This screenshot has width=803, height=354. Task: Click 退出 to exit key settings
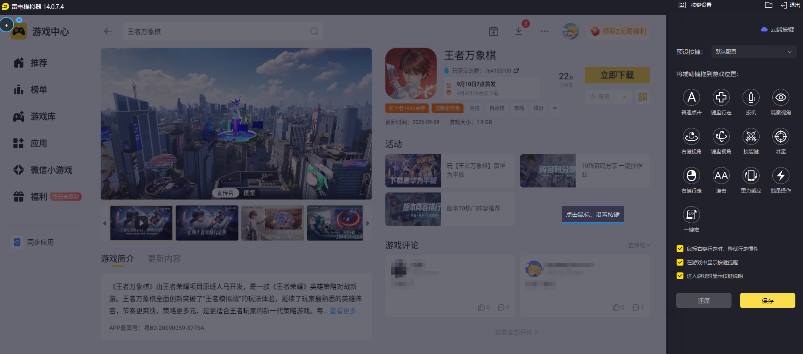pyautogui.click(x=790, y=5)
